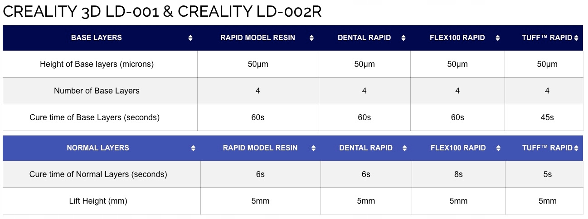Click sort arrows beside Rapid Model Resin in Base table

click(x=311, y=38)
